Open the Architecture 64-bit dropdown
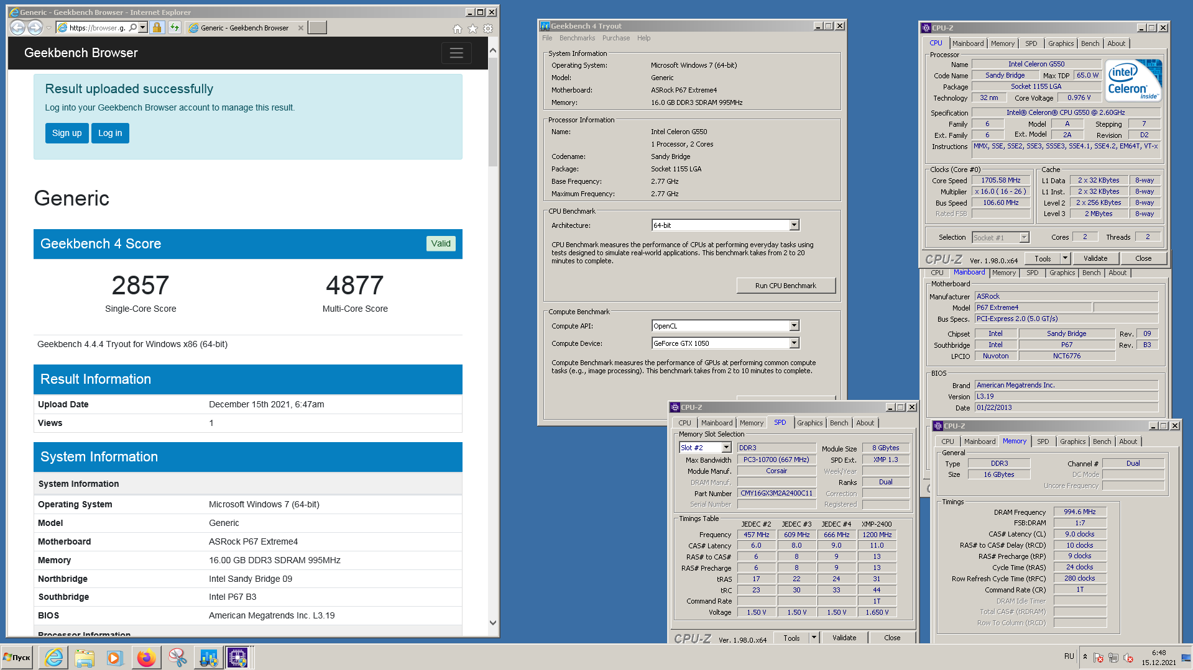 [794, 225]
